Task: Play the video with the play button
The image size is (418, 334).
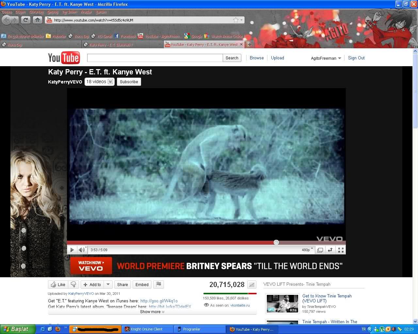Action: 72,250
